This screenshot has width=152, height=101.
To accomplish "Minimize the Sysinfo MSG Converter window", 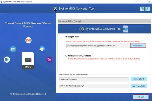I will (x=136, y=2).
